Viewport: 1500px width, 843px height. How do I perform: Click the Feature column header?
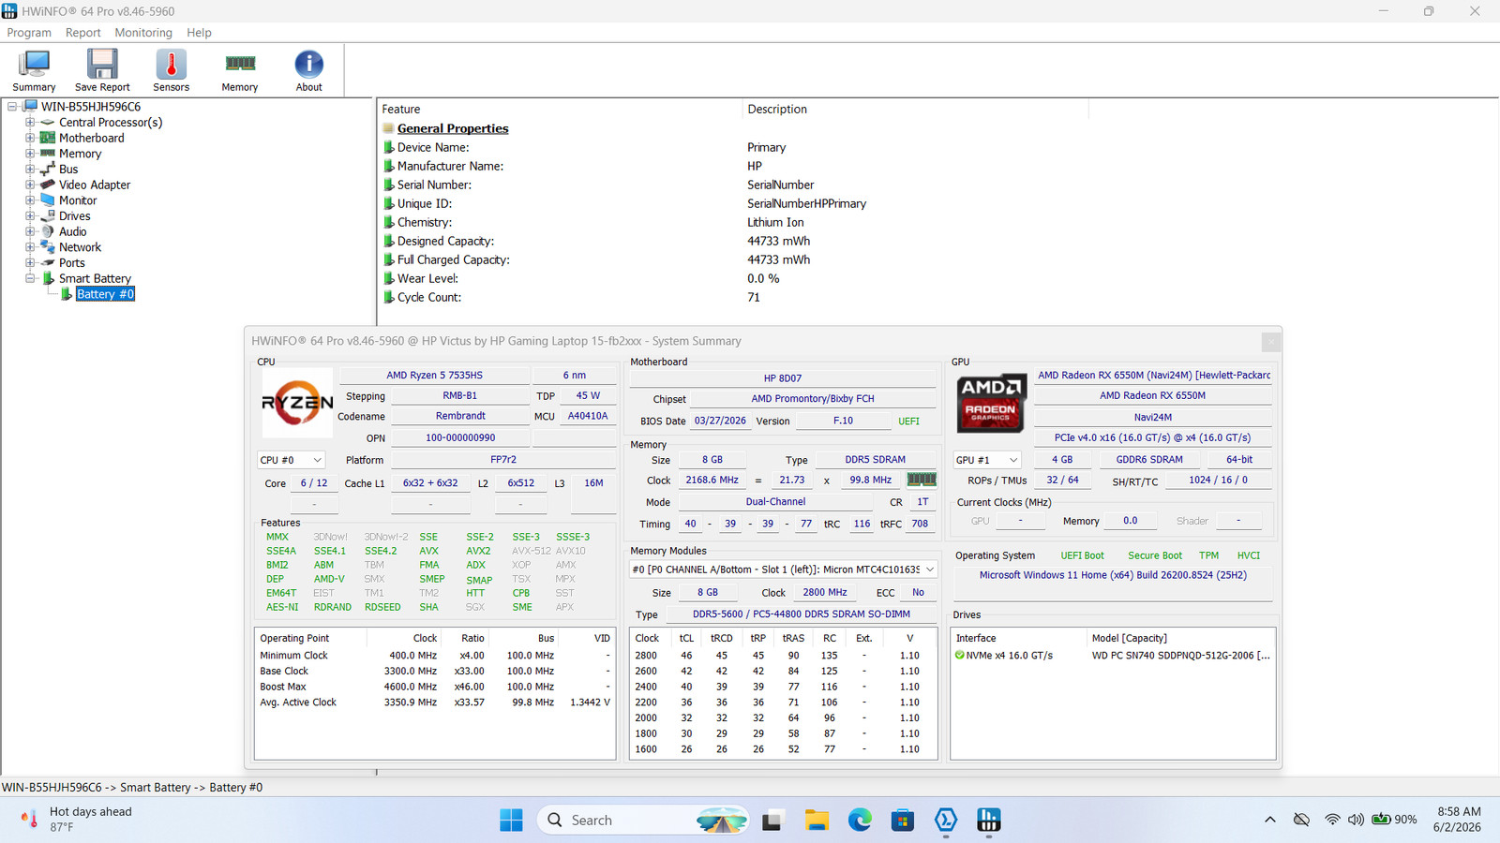[x=560, y=110]
